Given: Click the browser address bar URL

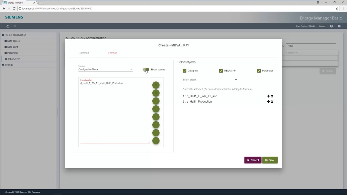Looking at the screenshot, I should pyautogui.click(x=57, y=8).
